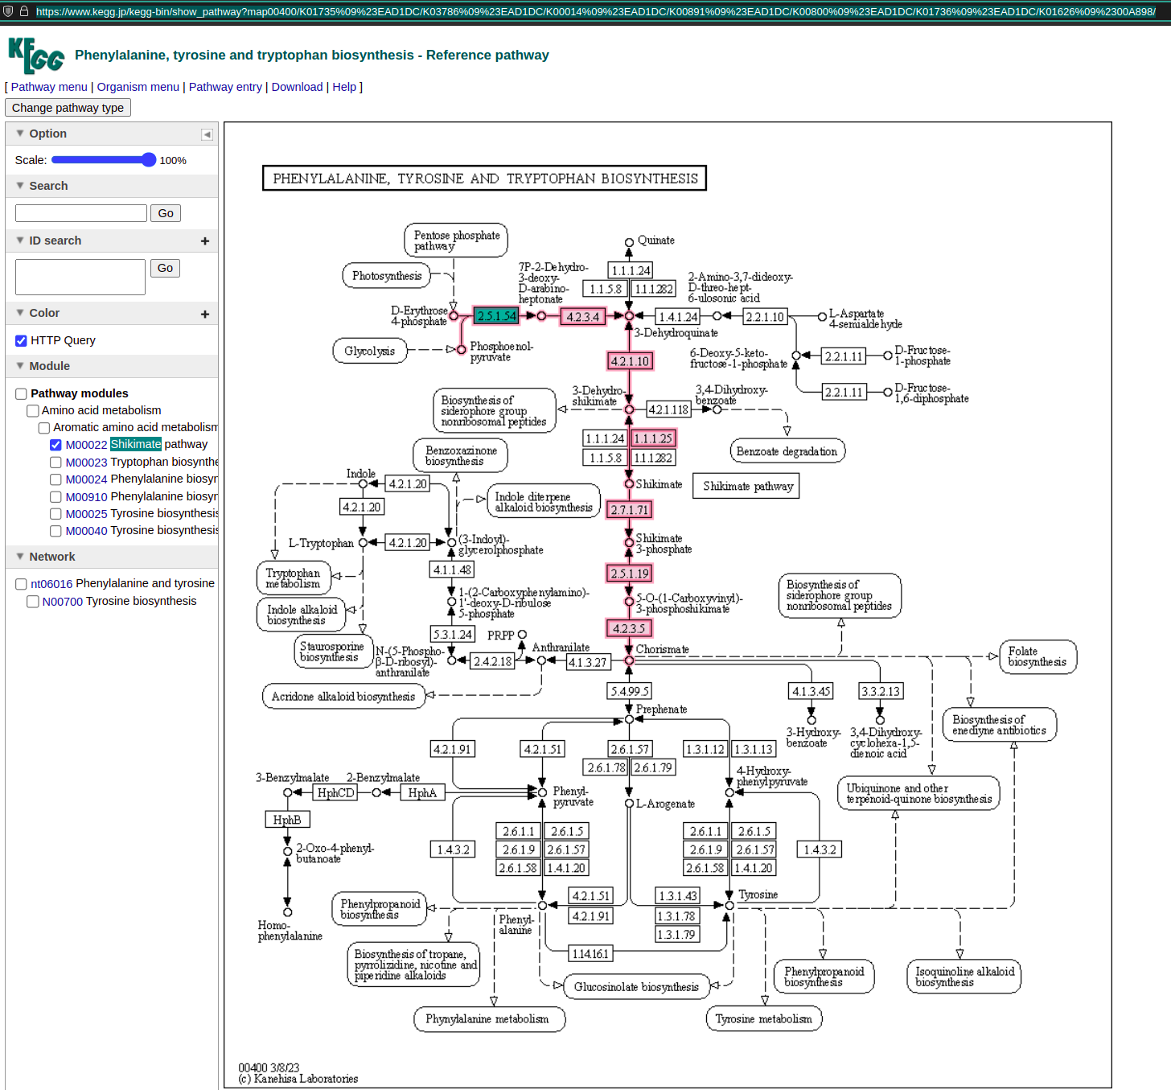Click the 5.4.99.5 enzyme box
1171x1090 pixels.
630,691
